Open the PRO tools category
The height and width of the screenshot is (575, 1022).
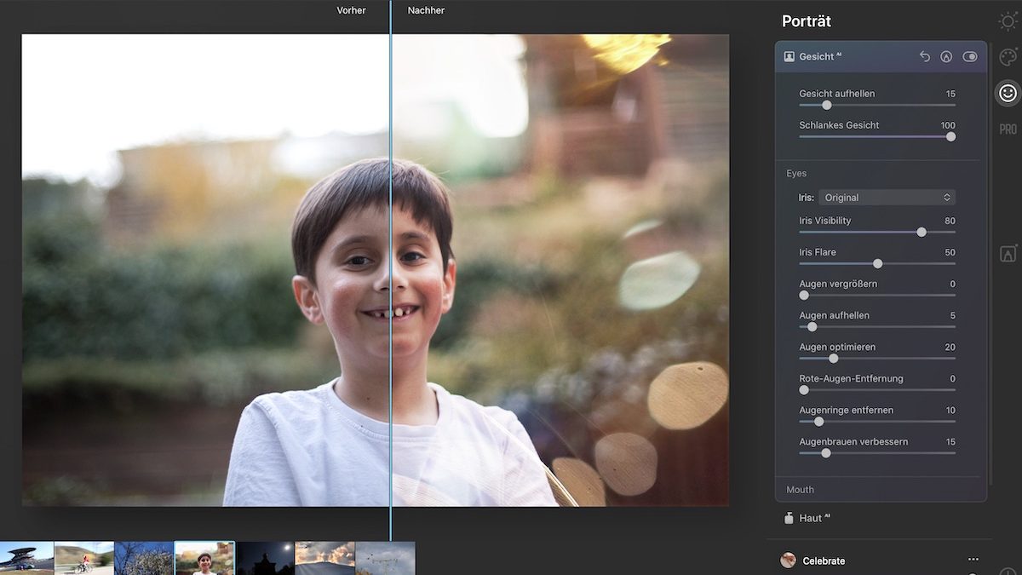tap(1008, 129)
